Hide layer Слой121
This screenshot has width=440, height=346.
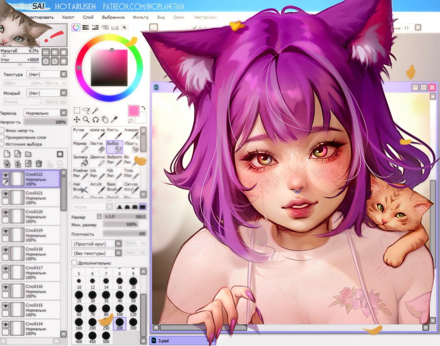pos(5,194)
